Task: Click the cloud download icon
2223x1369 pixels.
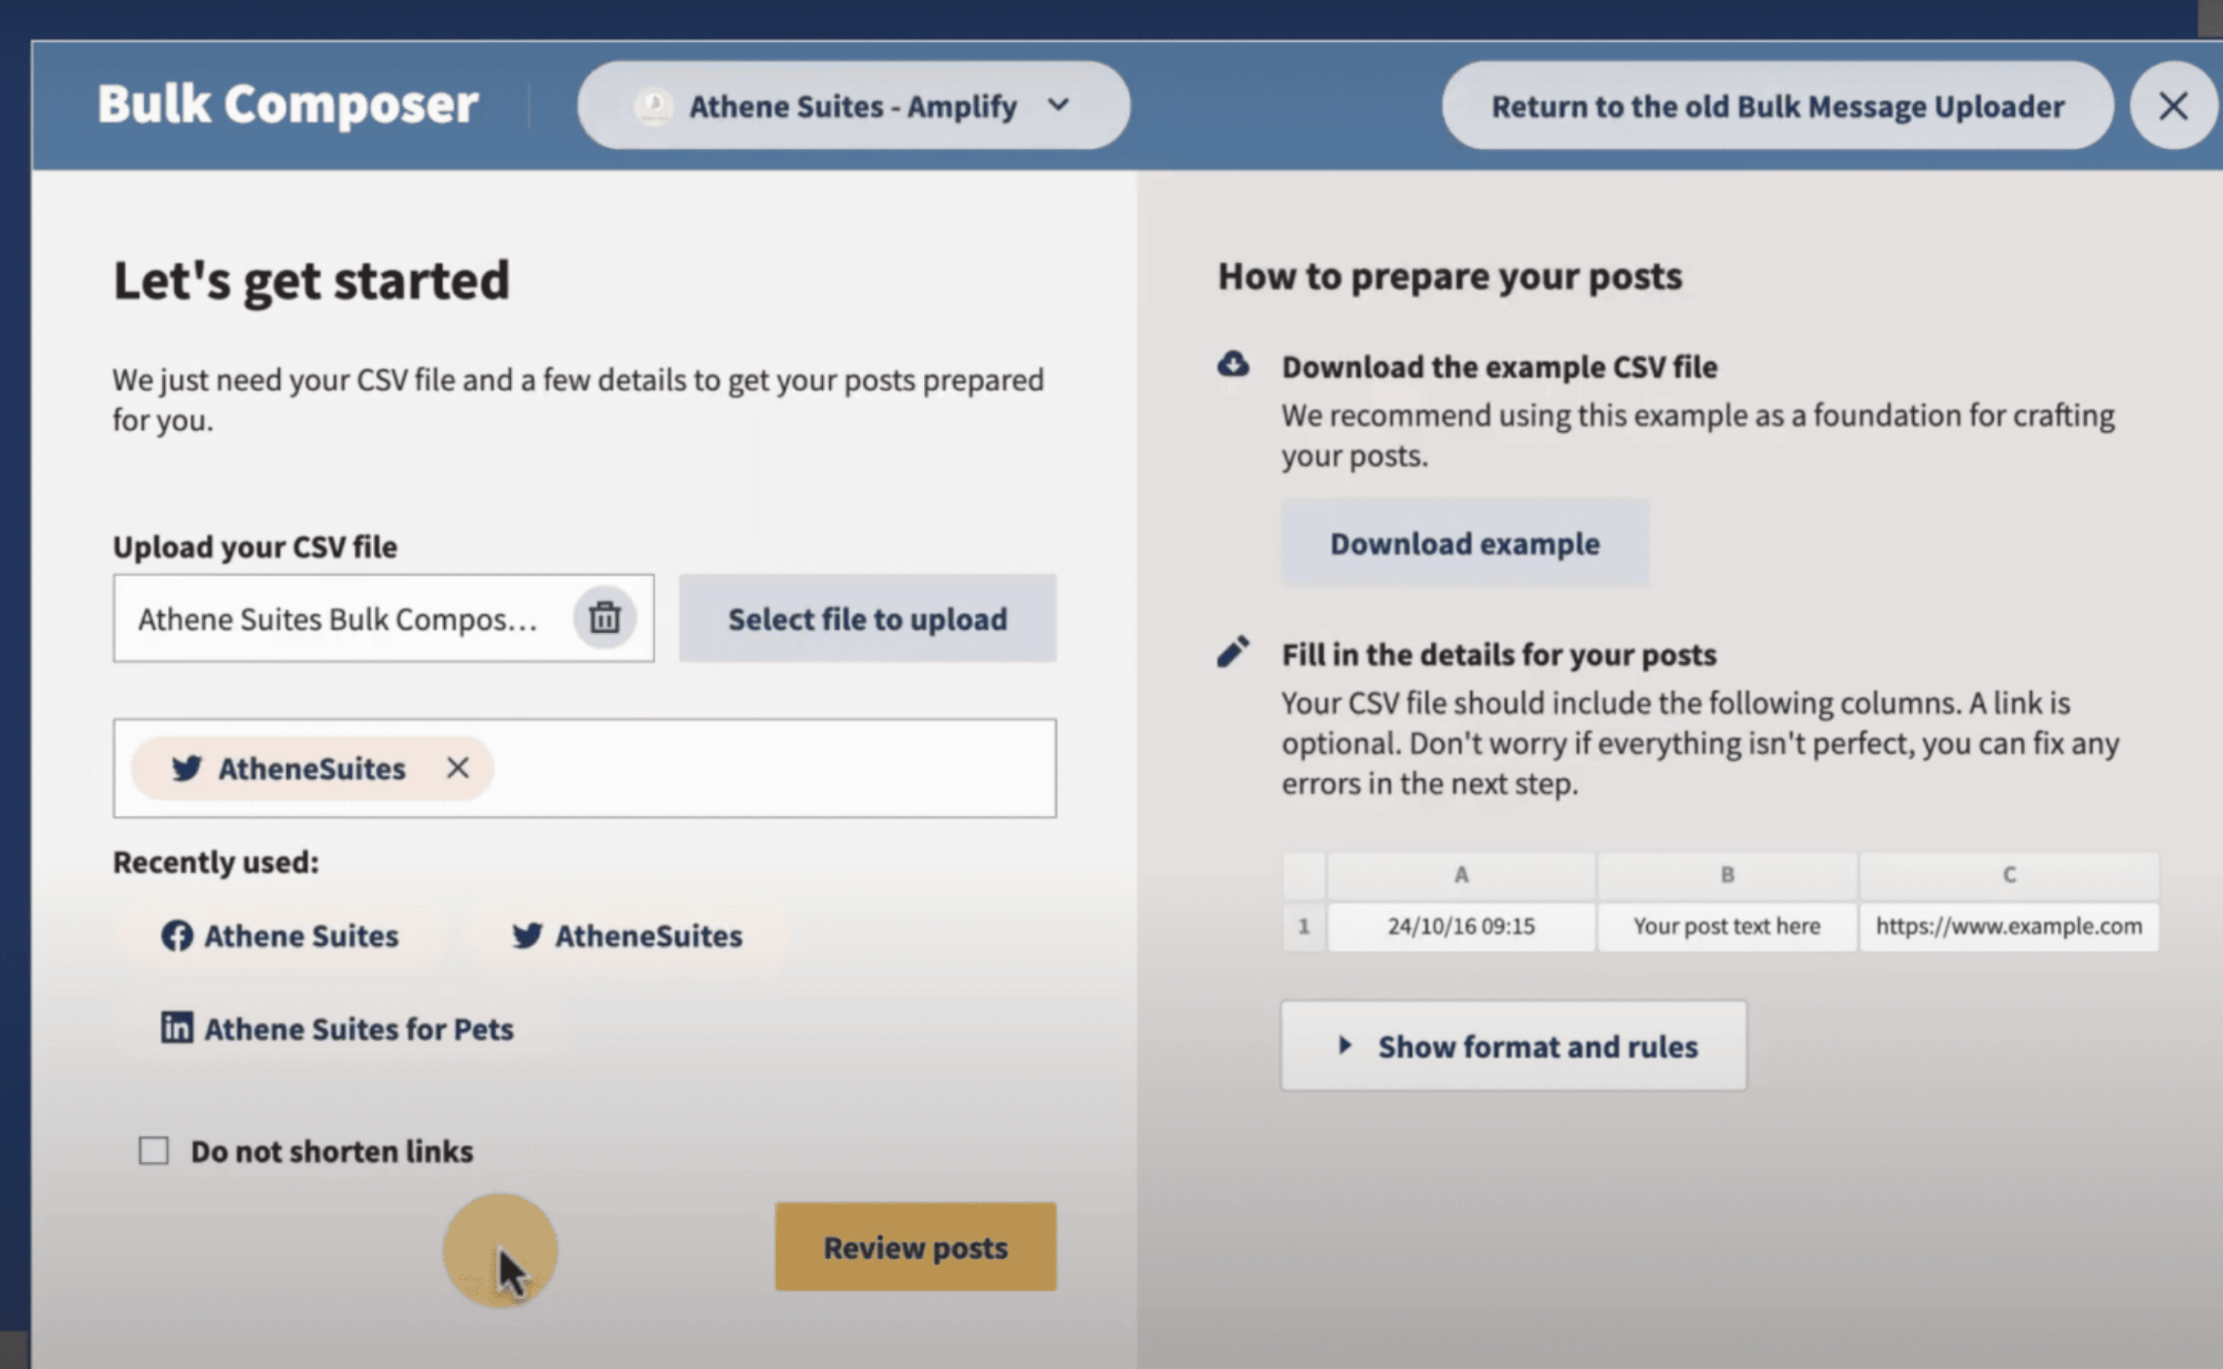Action: point(1234,365)
